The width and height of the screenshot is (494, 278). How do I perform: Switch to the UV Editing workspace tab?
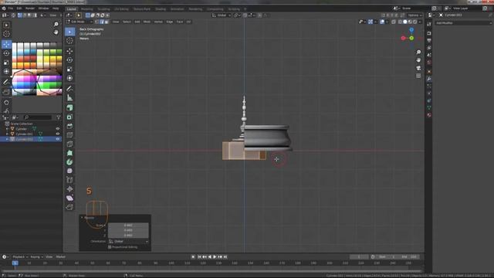click(x=121, y=9)
